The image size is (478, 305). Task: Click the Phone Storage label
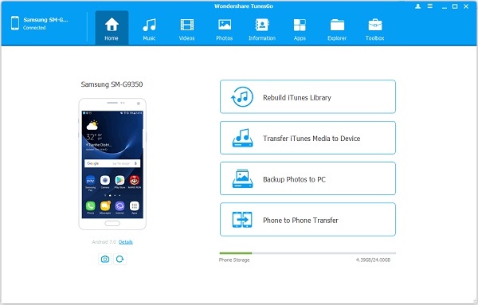coord(234,260)
